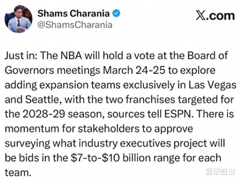
Task: Click the blue verified checkmark badge
Action: click(x=117, y=14)
